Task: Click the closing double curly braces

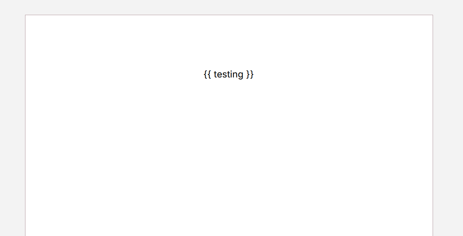Action: point(250,74)
